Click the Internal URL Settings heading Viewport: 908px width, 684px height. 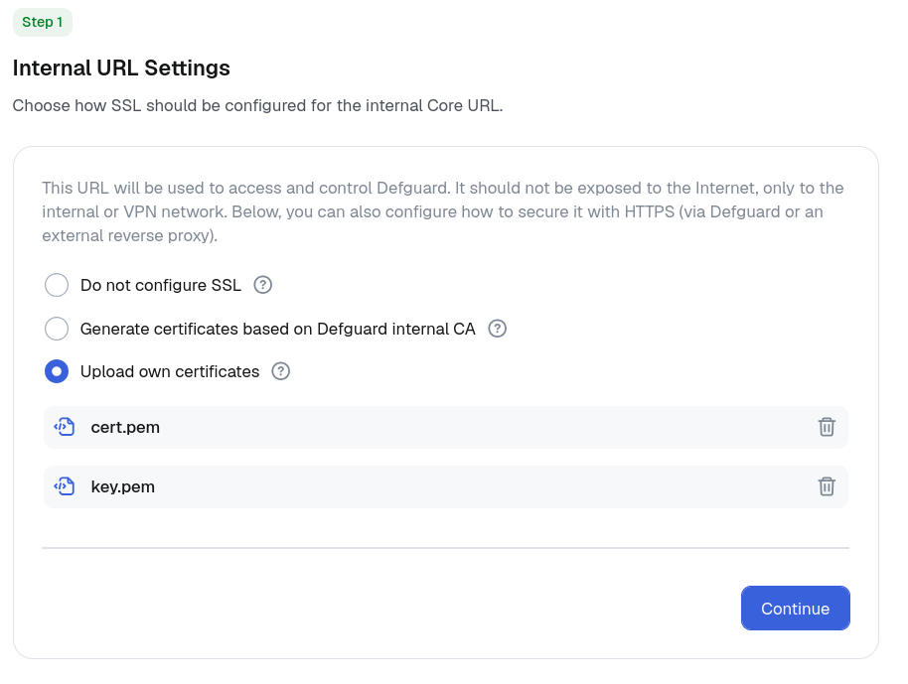pyautogui.click(x=121, y=68)
